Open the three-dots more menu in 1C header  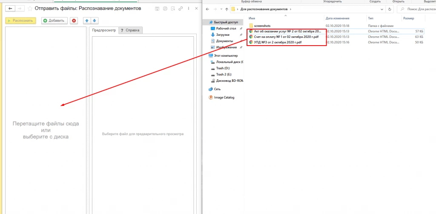[189, 9]
